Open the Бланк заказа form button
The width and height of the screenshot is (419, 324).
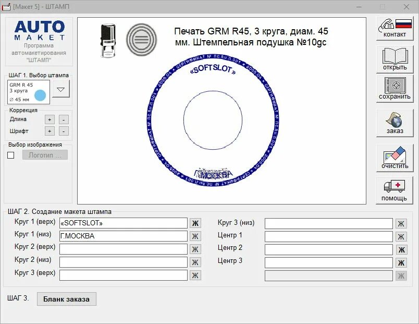67,299
